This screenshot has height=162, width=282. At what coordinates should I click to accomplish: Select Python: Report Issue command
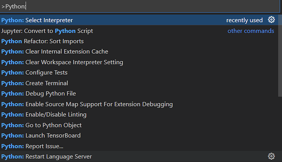pos(32,146)
